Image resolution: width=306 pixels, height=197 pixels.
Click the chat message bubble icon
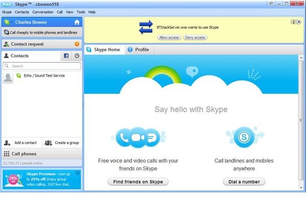point(152,138)
